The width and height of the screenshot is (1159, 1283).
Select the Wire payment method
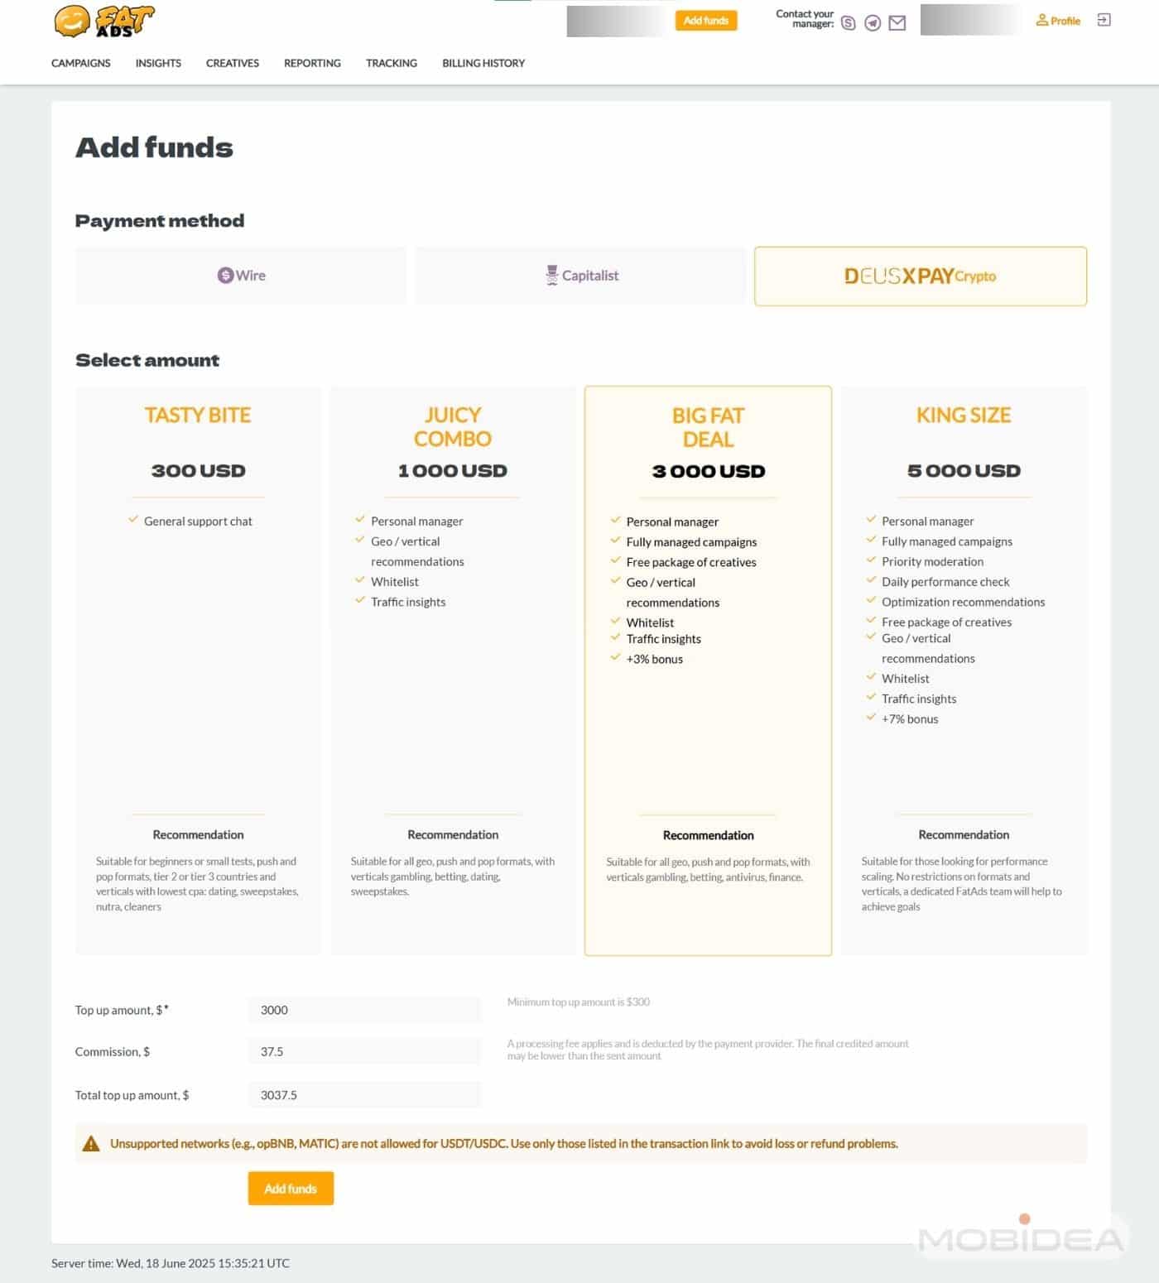click(x=241, y=275)
